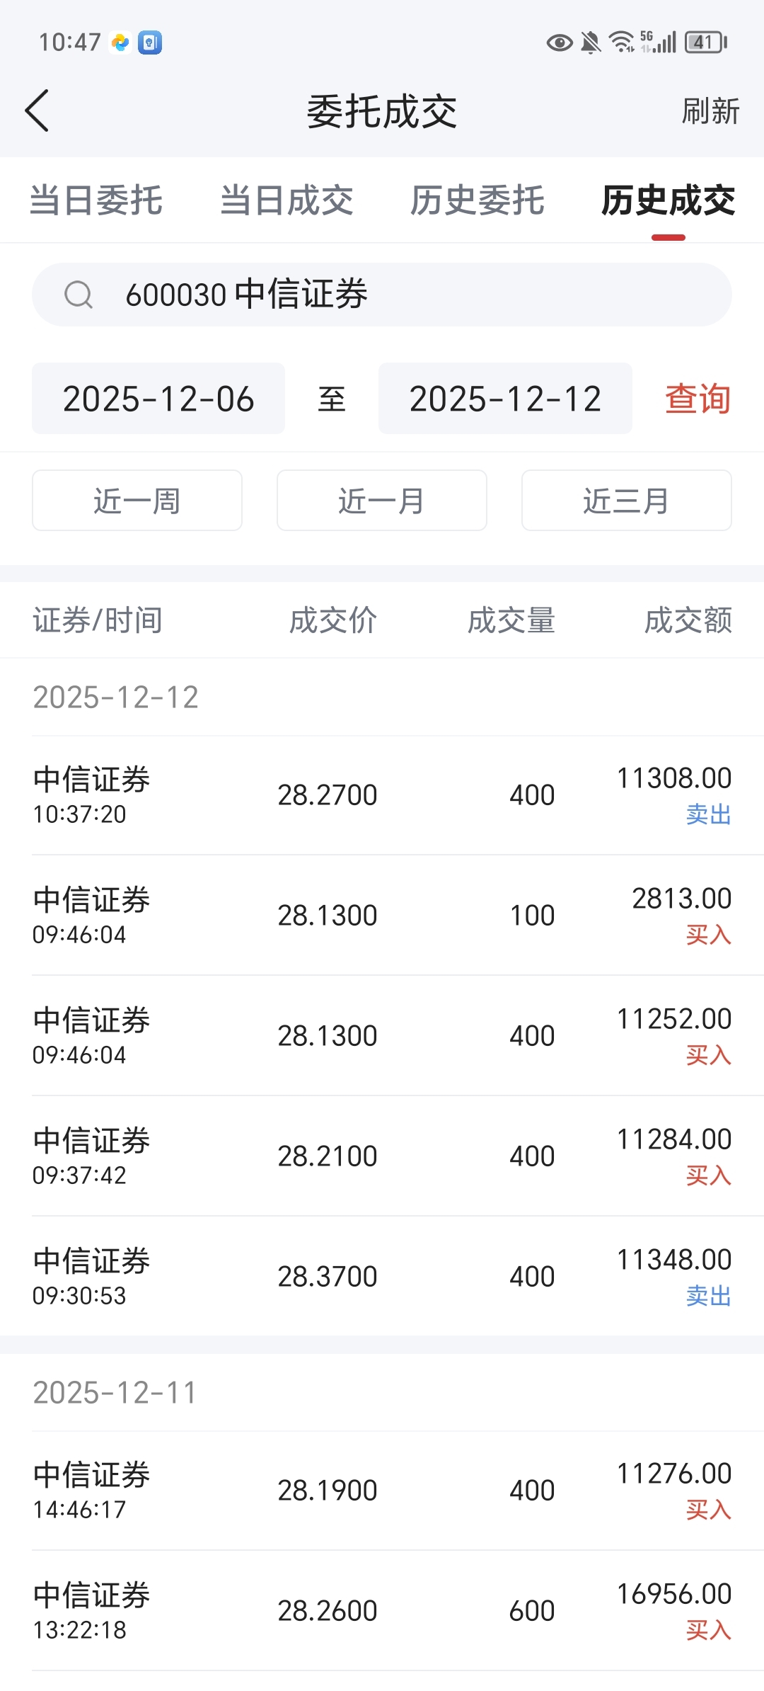Click the 600030 中信证券 search field
The height and width of the screenshot is (1691, 764).
(382, 295)
